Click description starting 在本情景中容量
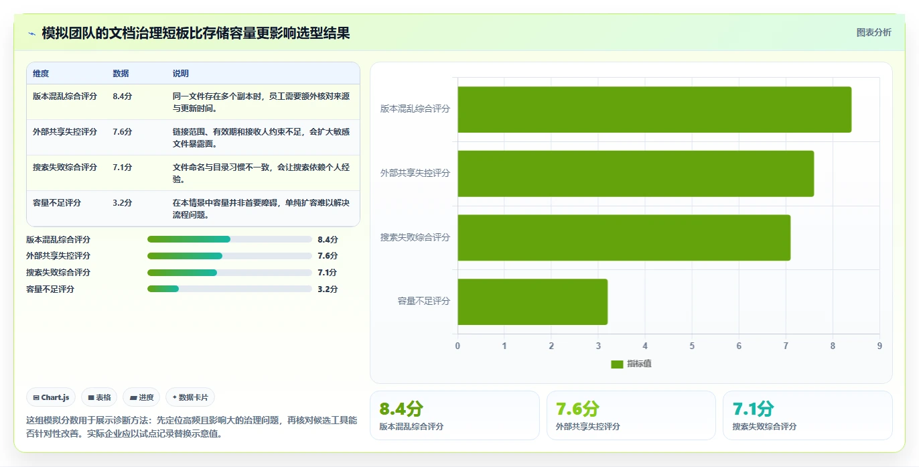This screenshot has height=467, width=919. tap(261, 209)
